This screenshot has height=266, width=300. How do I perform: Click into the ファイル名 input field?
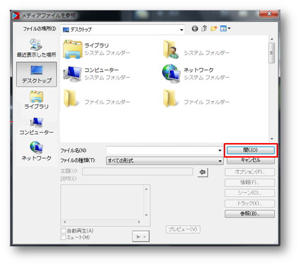click(162, 150)
